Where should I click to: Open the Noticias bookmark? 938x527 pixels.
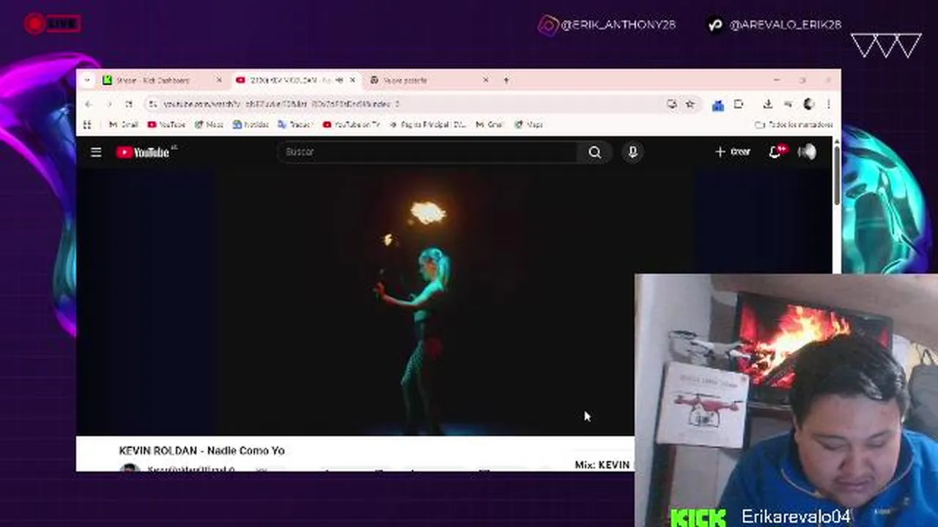[251, 124]
